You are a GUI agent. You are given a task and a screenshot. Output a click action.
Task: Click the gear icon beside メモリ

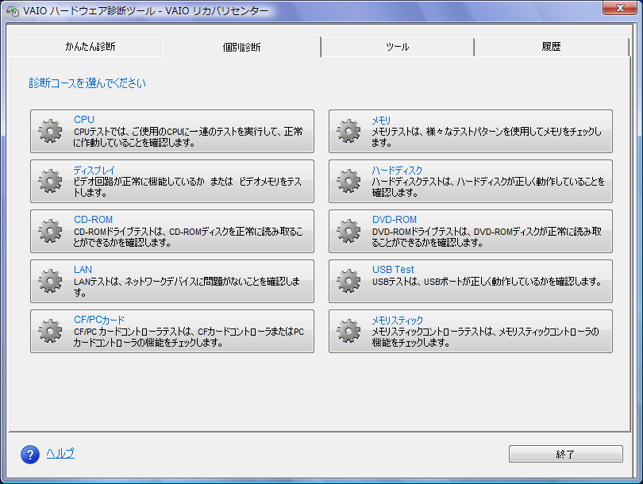[348, 131]
